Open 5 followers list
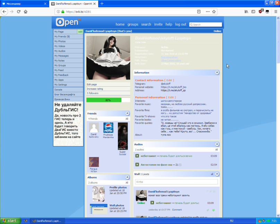 [x=108, y=93]
